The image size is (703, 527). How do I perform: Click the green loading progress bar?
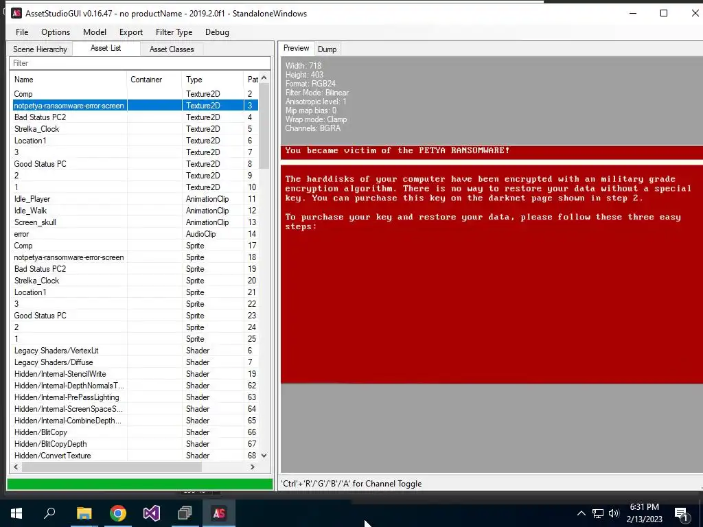pos(140,484)
